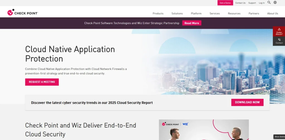
Task: Click the Download Now button
Action: click(x=247, y=102)
